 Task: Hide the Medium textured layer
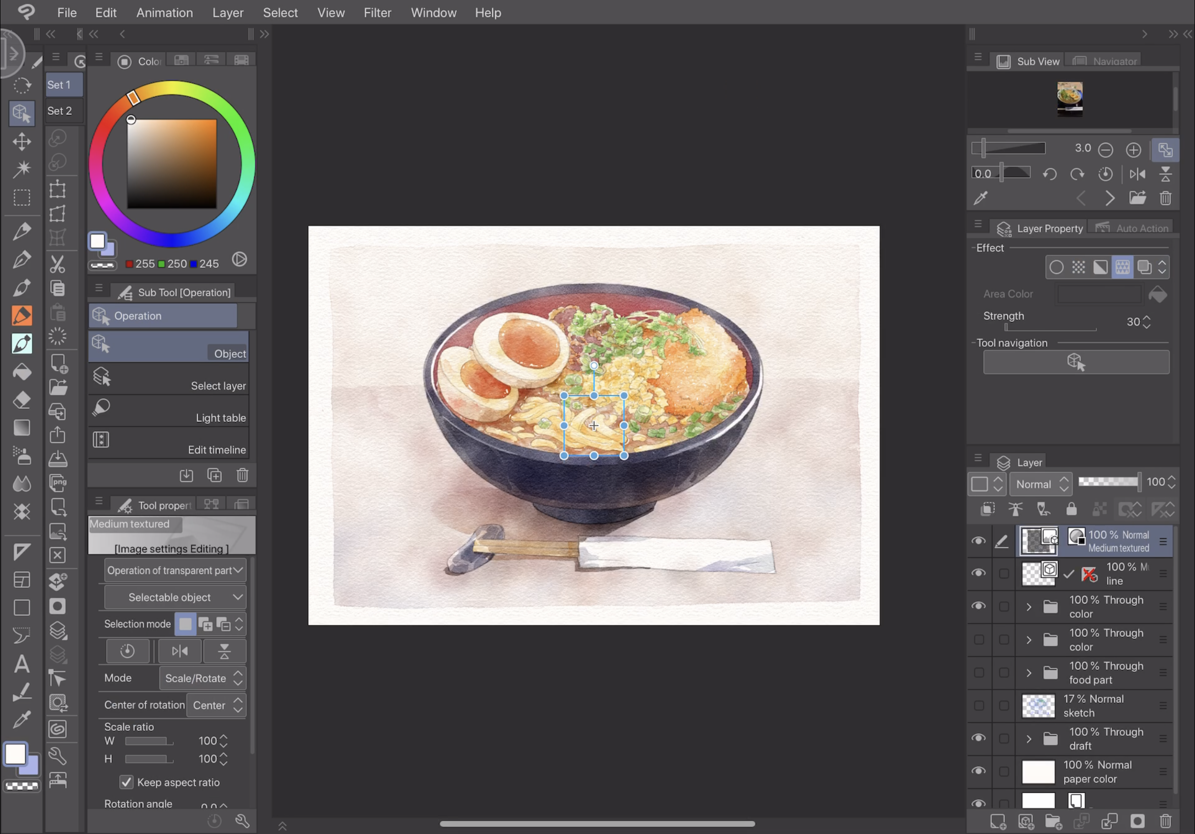tap(979, 540)
